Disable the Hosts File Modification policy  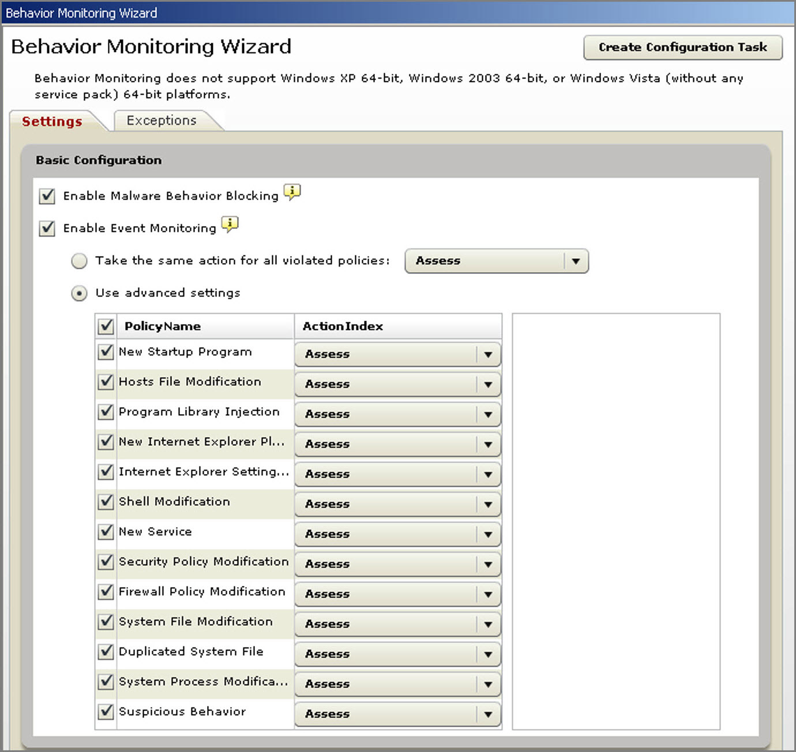tap(106, 382)
